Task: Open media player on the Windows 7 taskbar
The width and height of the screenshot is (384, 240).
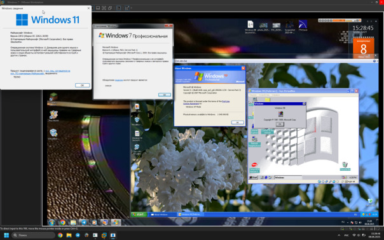Action: coord(94,222)
